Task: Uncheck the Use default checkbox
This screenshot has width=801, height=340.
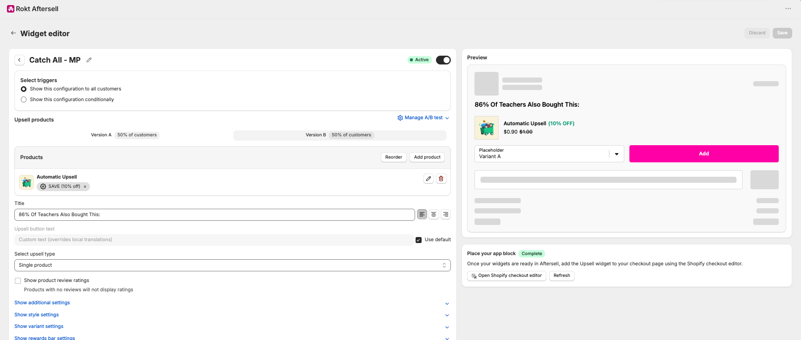Action: [x=418, y=240]
